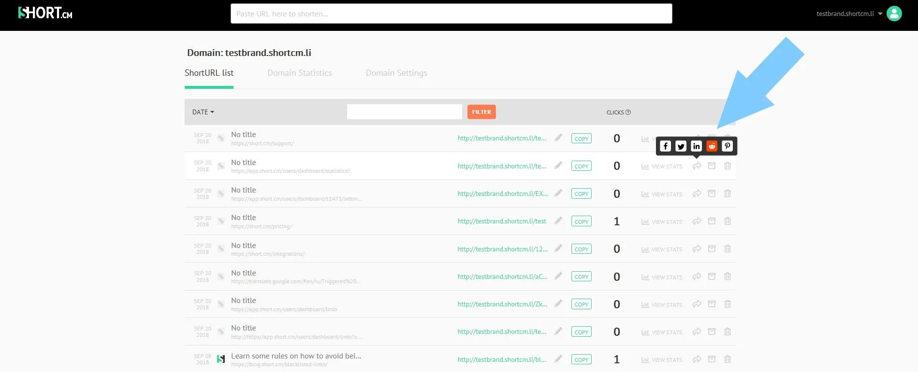The height and width of the screenshot is (372, 918).
Task: Share link on Facebook from share popup
Action: 665,146
